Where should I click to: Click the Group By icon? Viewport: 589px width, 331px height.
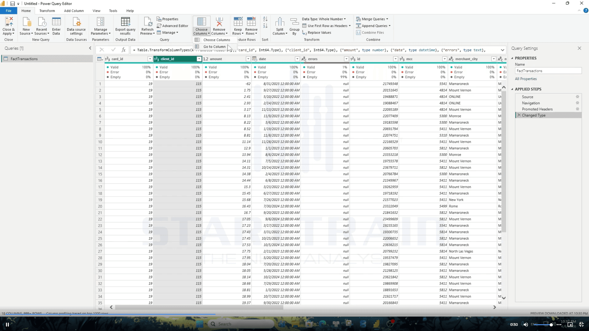click(x=294, y=22)
